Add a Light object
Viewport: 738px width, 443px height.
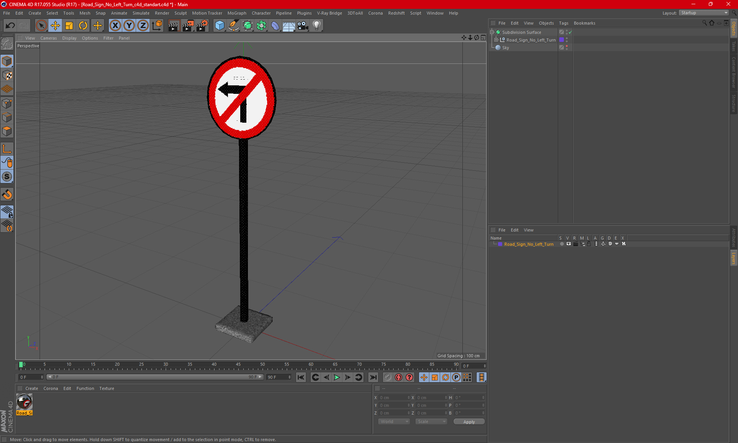(317, 26)
